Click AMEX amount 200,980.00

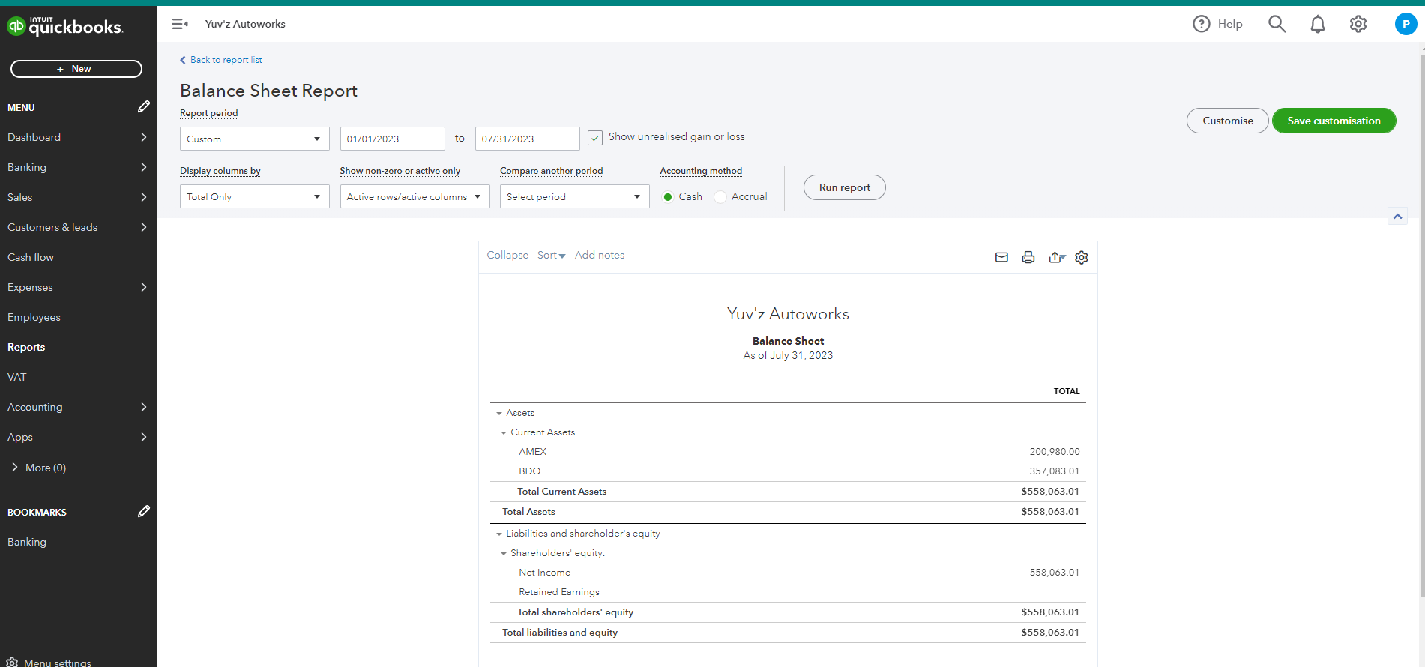coord(1054,452)
